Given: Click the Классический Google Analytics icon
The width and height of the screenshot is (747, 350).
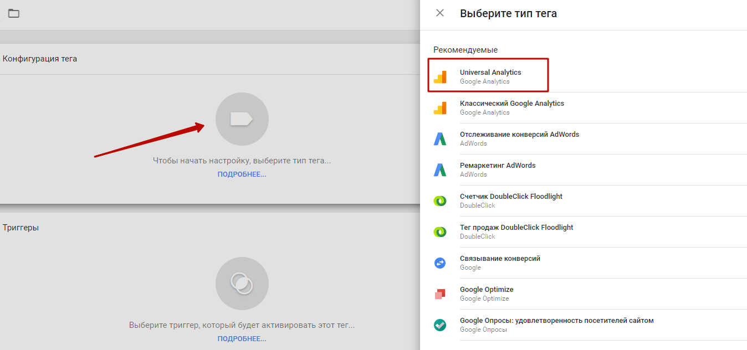Looking at the screenshot, I should [x=440, y=108].
